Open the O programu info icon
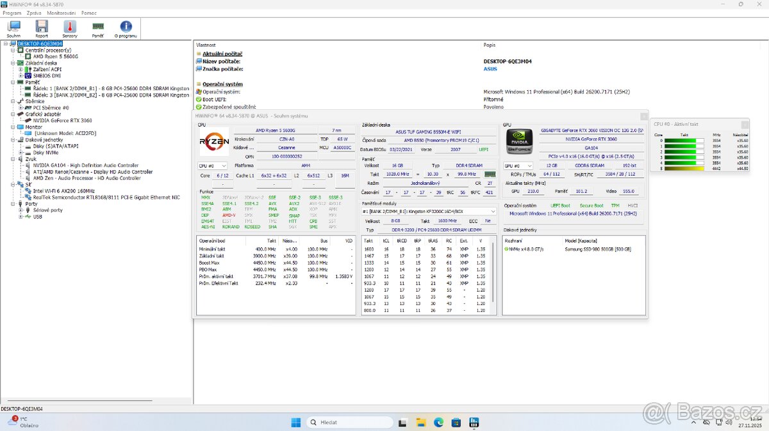 (x=126, y=28)
